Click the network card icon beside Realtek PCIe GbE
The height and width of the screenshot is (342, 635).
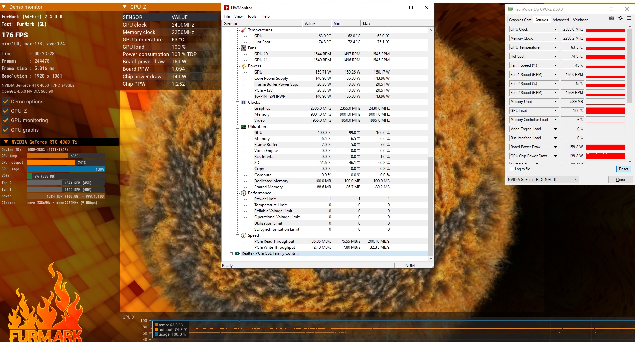coord(237,253)
